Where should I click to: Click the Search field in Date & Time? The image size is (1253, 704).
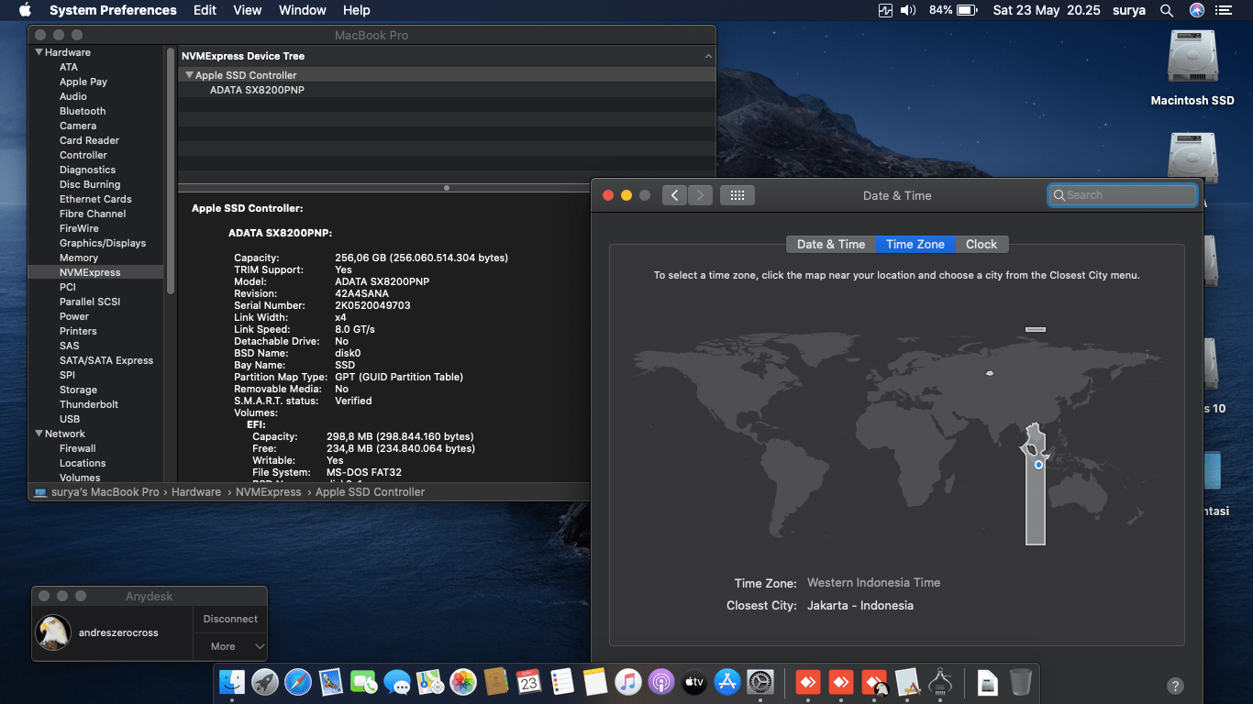click(1123, 195)
